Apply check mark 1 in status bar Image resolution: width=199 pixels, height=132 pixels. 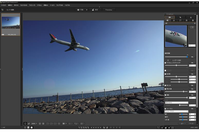(79, 128)
